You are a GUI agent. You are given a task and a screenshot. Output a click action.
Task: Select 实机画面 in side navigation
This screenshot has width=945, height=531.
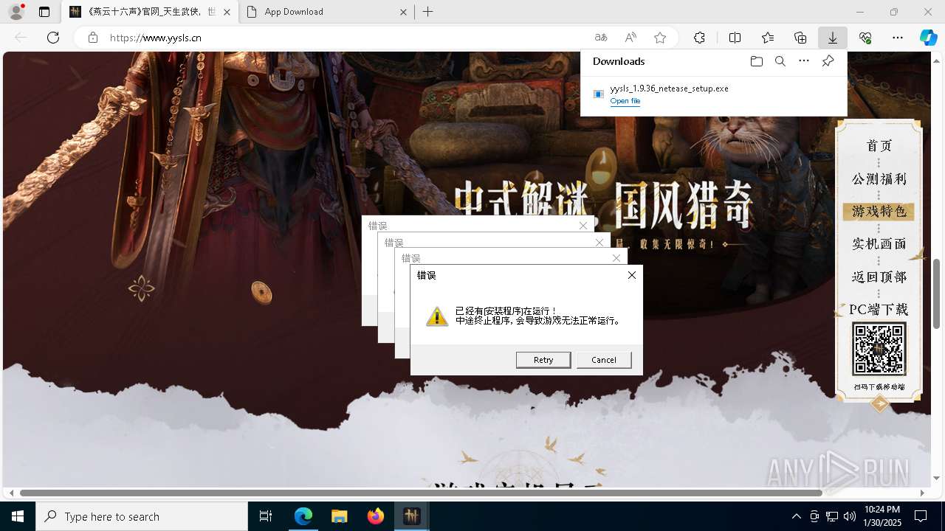tap(879, 244)
